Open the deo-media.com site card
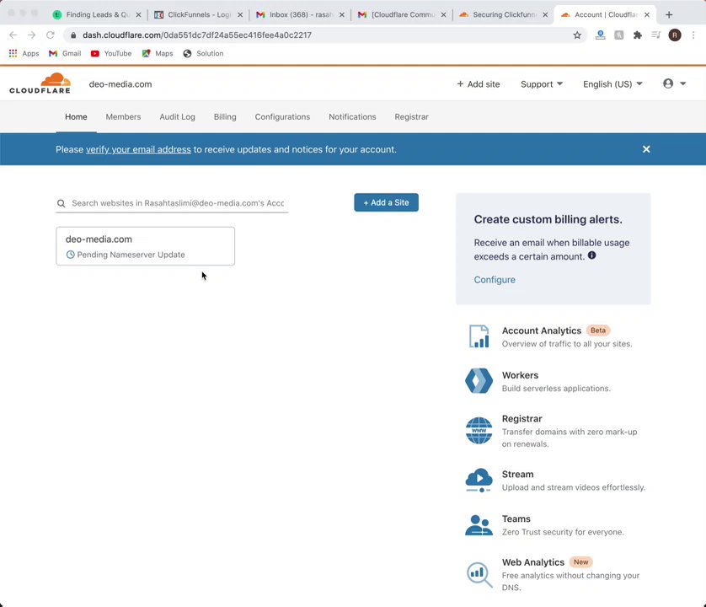The width and height of the screenshot is (706, 607). coord(146,246)
